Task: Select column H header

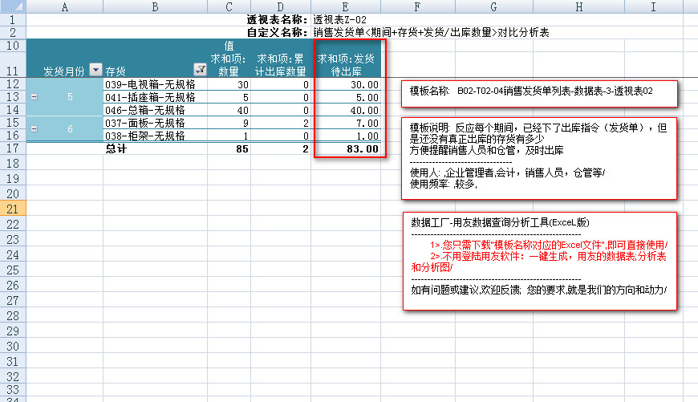Action: (x=578, y=6)
